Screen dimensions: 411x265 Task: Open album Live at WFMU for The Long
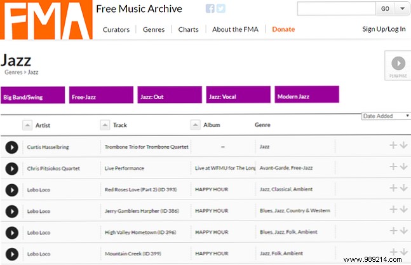point(225,168)
